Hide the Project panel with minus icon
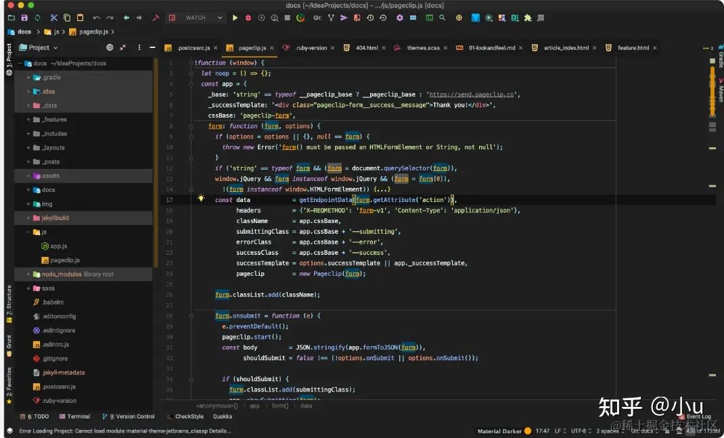The image size is (724, 438). click(152, 47)
